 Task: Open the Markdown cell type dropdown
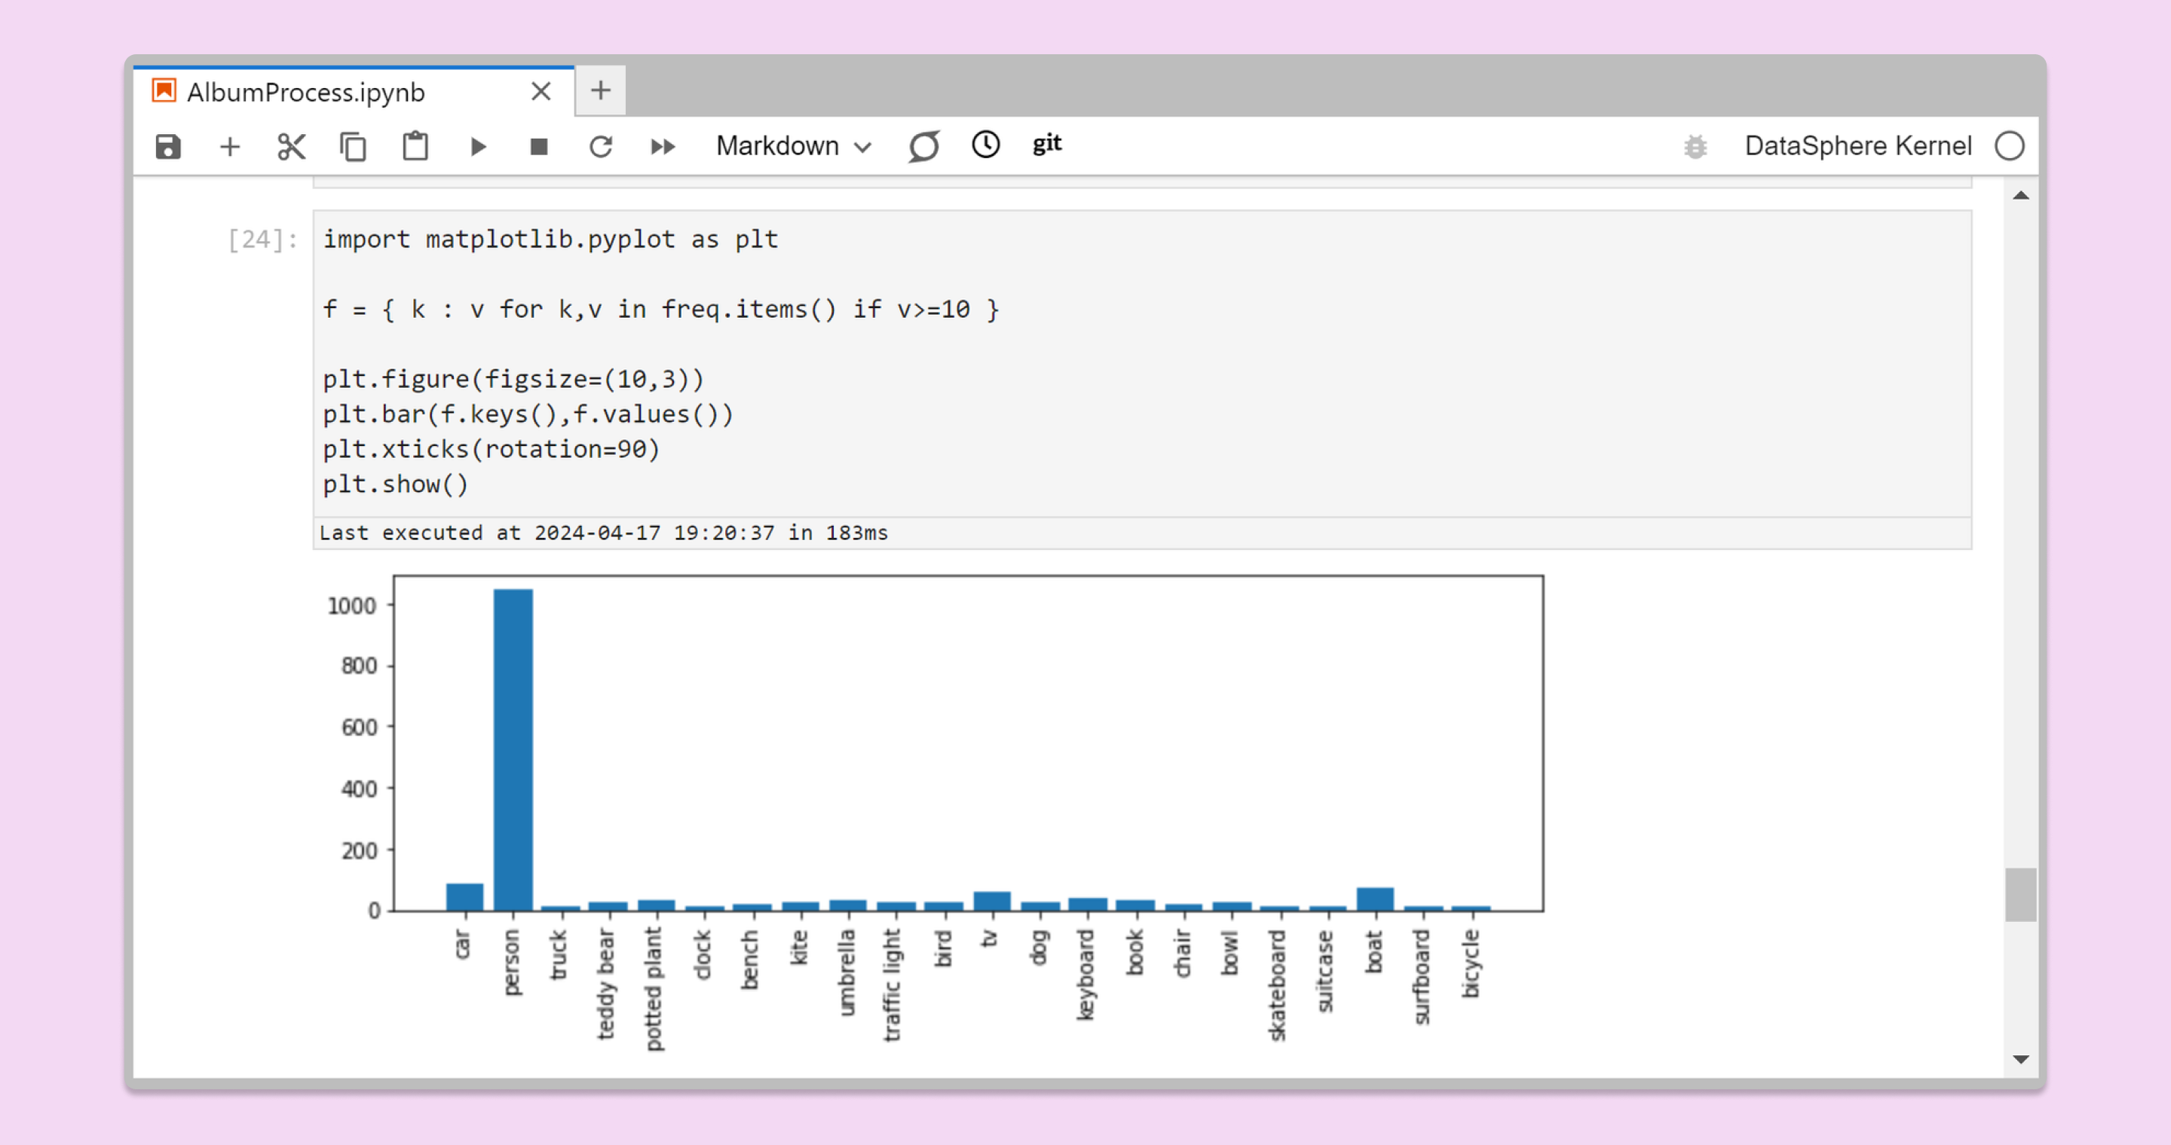pos(793,146)
